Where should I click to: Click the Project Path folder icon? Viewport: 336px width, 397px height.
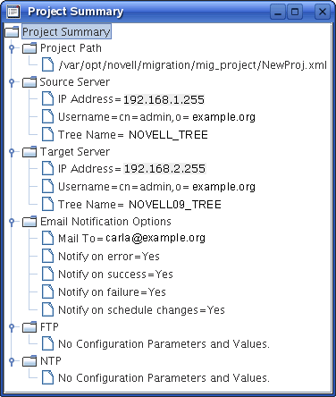point(29,48)
